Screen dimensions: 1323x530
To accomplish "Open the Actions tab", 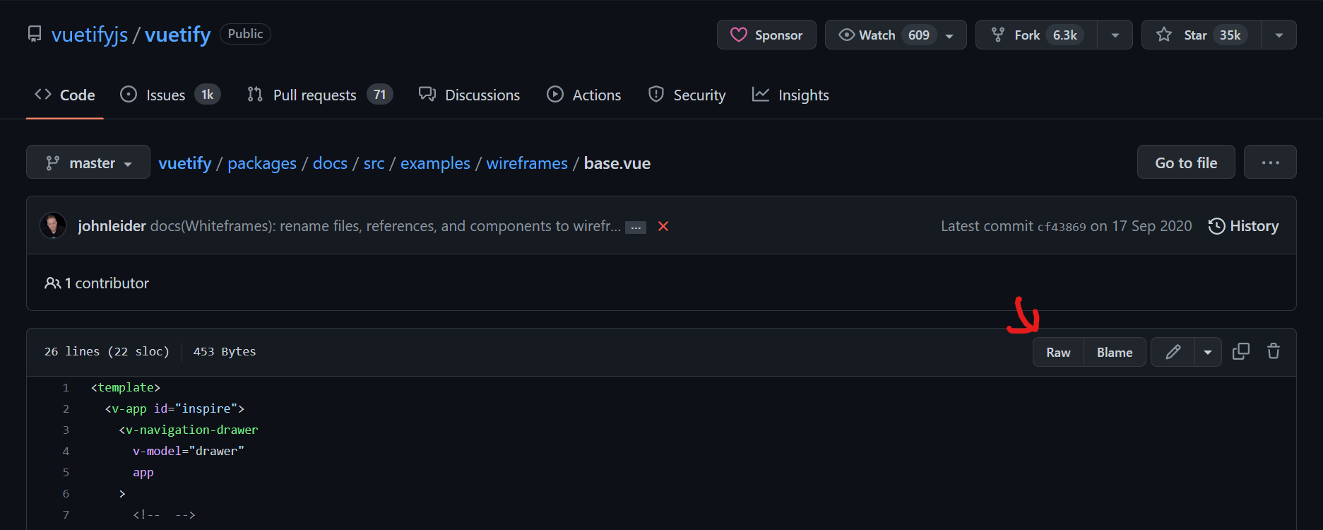I will 583,95.
